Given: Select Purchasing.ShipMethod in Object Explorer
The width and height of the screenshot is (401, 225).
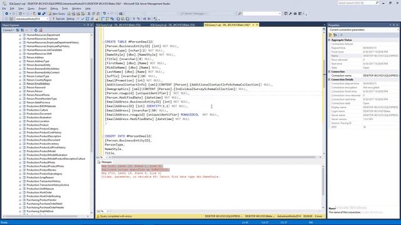Looking at the screenshot, I should coord(40,211).
